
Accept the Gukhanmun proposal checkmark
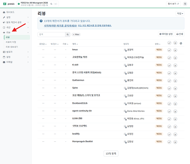click(169, 81)
